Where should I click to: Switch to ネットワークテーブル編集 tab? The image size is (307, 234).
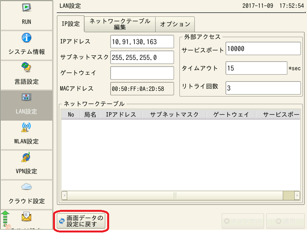click(x=119, y=24)
